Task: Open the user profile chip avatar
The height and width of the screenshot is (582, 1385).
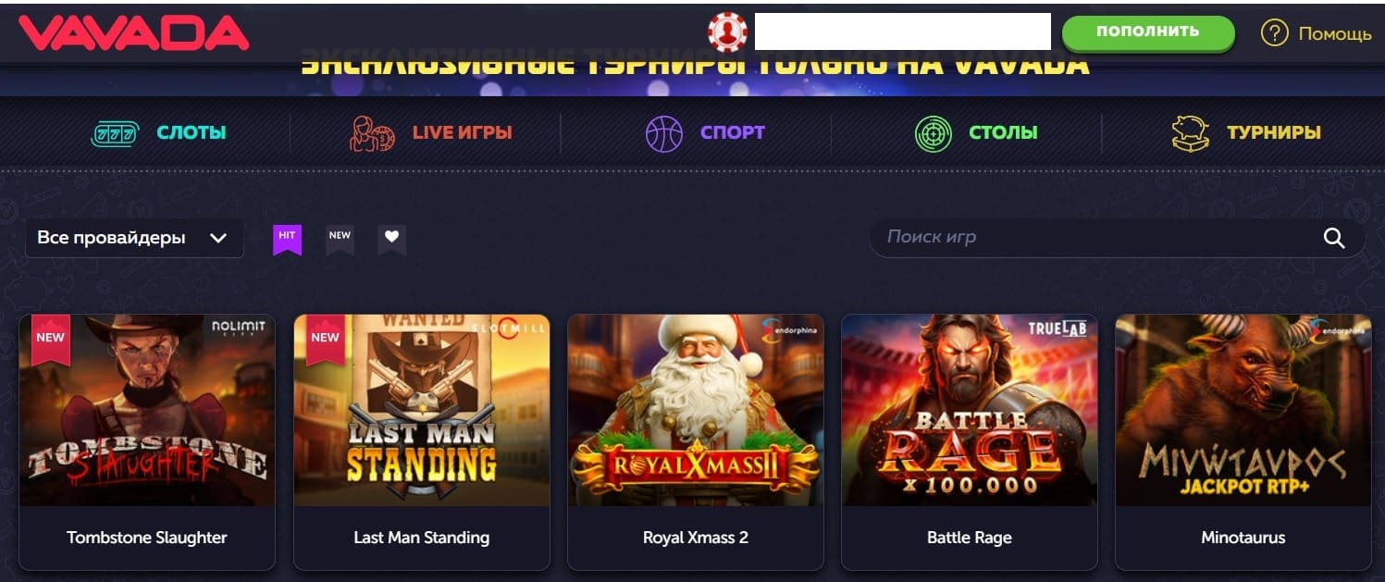Action: (728, 31)
